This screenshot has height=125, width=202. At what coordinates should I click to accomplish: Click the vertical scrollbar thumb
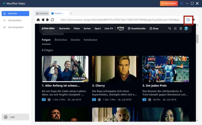click(197, 39)
